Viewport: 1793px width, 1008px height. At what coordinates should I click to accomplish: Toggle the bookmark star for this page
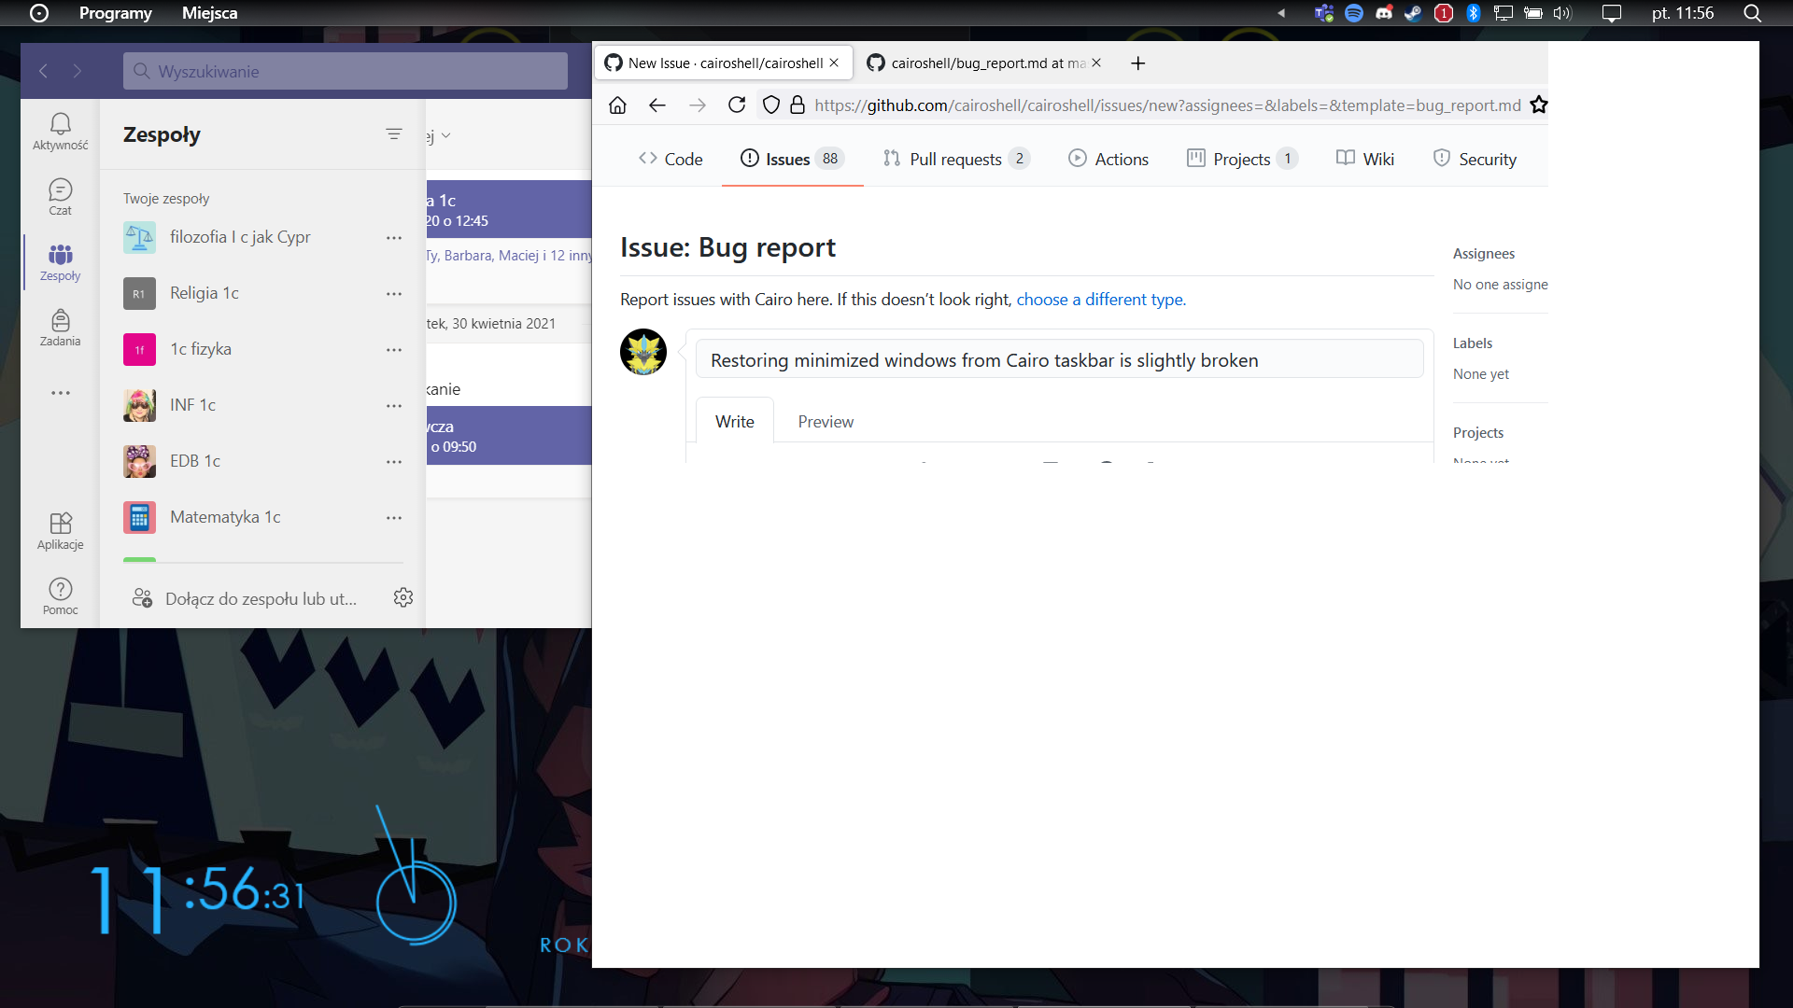[1539, 105]
